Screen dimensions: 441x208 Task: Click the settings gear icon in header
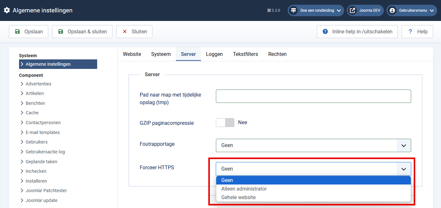pos(7,10)
